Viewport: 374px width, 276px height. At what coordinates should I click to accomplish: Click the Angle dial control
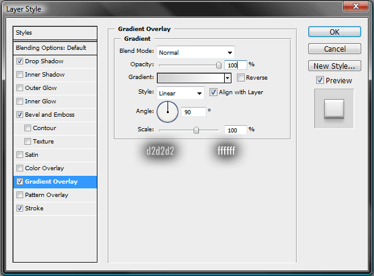pos(168,112)
